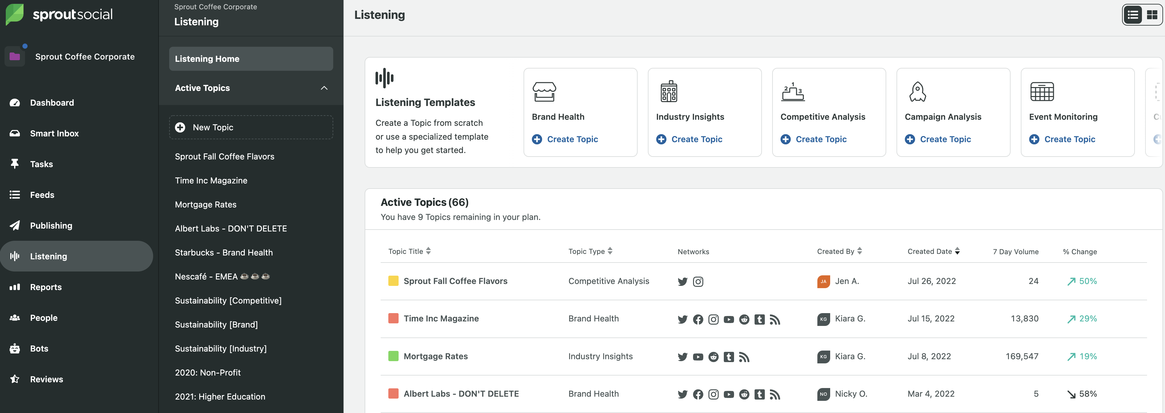
Task: Open Listening Home in the sidebar
Action: click(x=251, y=59)
